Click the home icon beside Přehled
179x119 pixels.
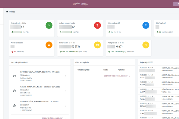point(7,12)
